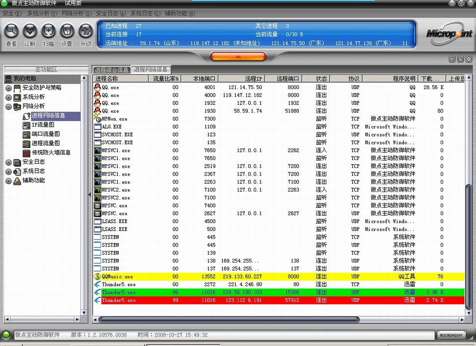Click the MICROPOINT button in status bar

click(x=451, y=335)
